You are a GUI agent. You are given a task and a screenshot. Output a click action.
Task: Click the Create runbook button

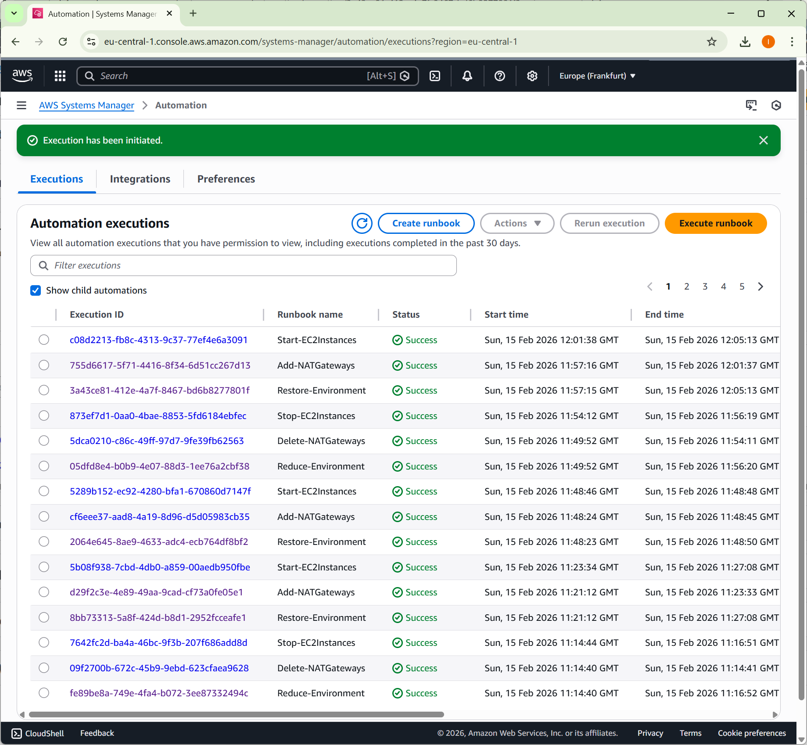pyautogui.click(x=426, y=223)
